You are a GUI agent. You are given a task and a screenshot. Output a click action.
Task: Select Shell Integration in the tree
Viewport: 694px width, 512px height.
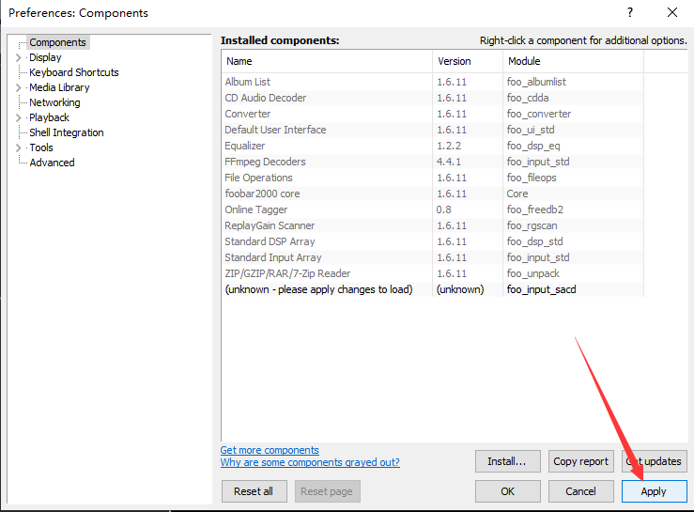[x=66, y=132]
